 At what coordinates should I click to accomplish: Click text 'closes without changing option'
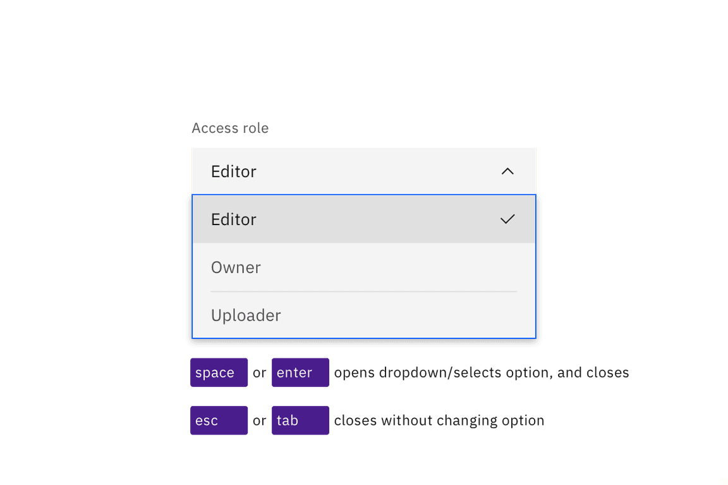pos(439,421)
